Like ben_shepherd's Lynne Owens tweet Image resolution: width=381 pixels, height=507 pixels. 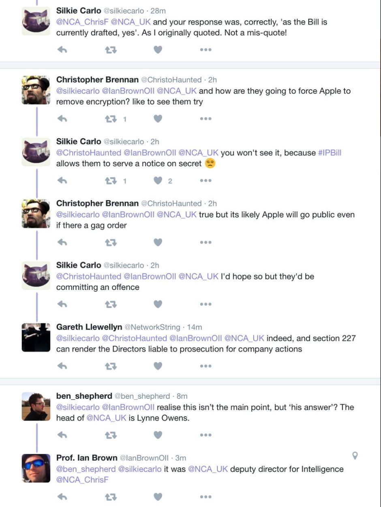point(158,435)
